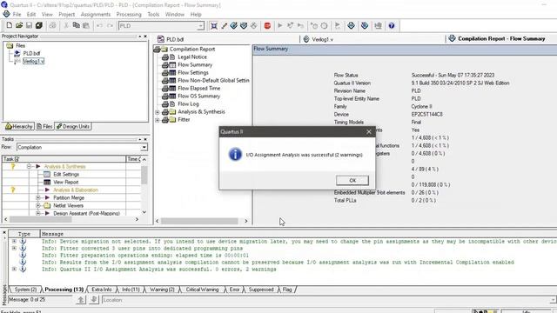The image size is (557, 313).
Task: Click the Print toolbar icon
Action: tap(52, 25)
